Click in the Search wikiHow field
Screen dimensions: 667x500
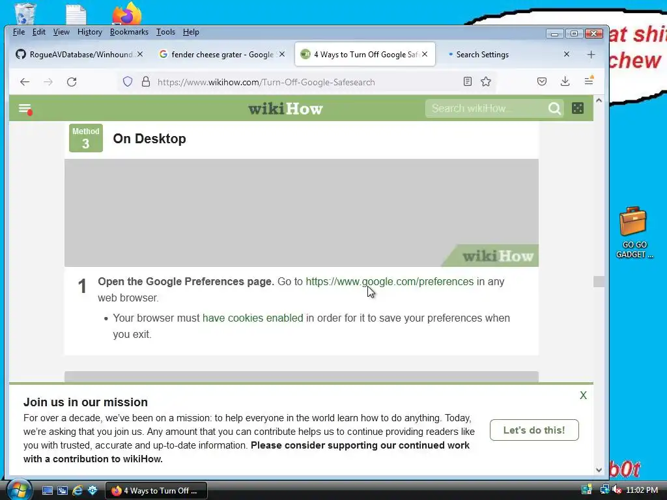click(487, 109)
